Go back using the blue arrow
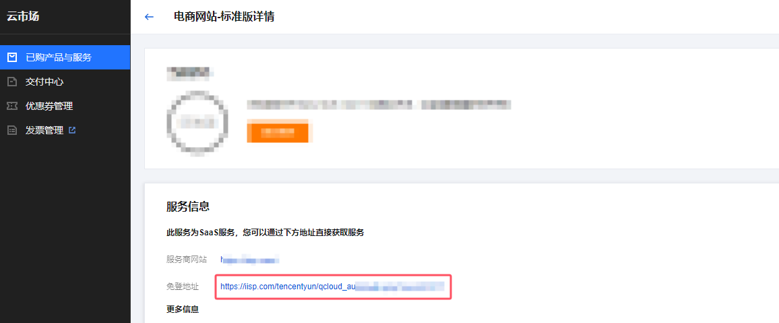 (x=149, y=17)
